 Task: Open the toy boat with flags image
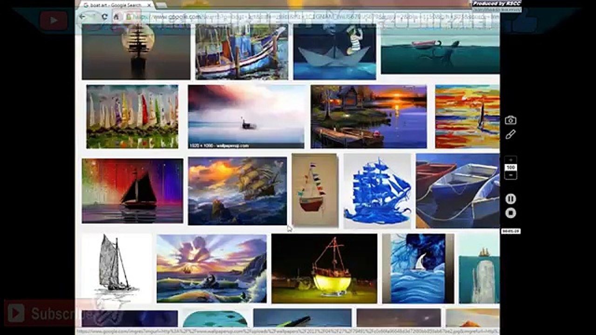pos(315,190)
